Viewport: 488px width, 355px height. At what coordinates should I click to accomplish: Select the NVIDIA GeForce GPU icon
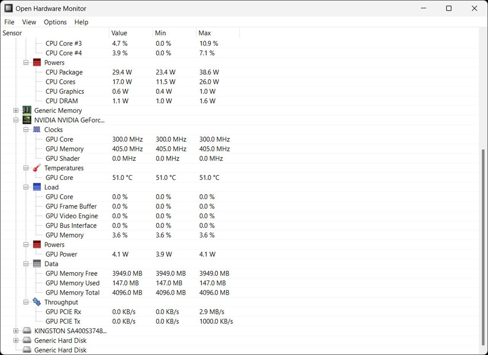(x=27, y=120)
